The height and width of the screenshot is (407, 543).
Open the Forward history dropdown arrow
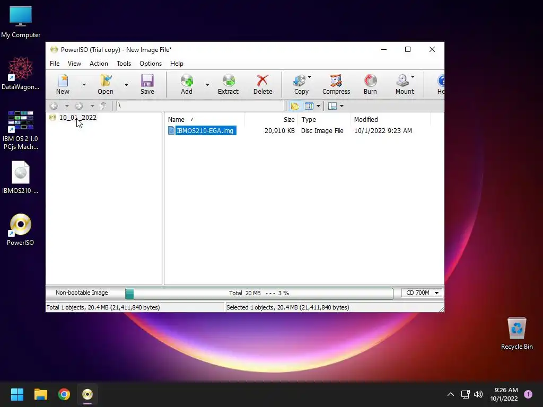(x=92, y=106)
